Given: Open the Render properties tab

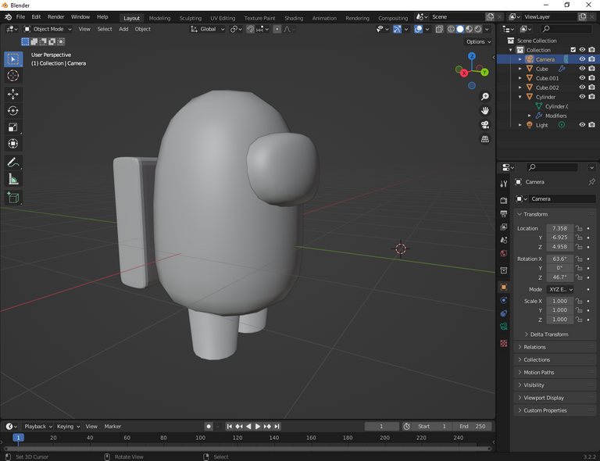Looking at the screenshot, I should (x=504, y=201).
